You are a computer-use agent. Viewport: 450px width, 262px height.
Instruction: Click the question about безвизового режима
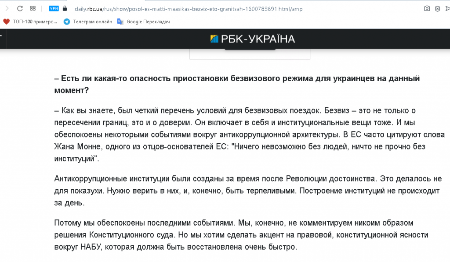click(237, 84)
